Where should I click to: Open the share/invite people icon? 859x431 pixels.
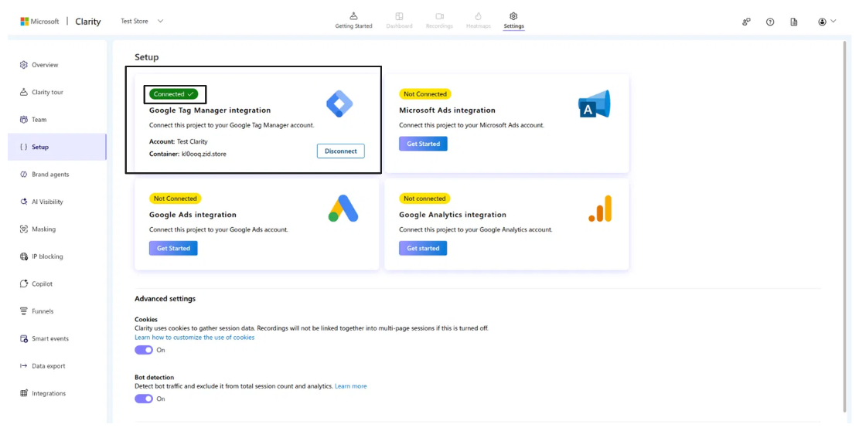coord(746,22)
